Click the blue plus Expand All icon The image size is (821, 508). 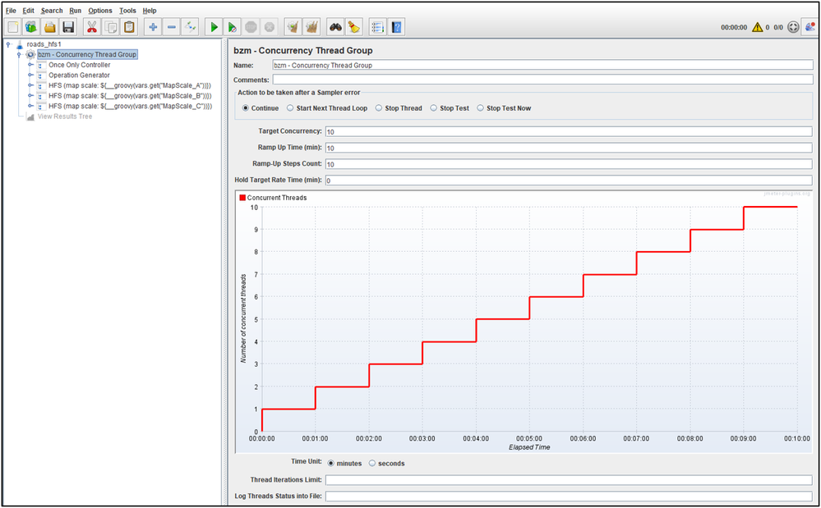(153, 27)
